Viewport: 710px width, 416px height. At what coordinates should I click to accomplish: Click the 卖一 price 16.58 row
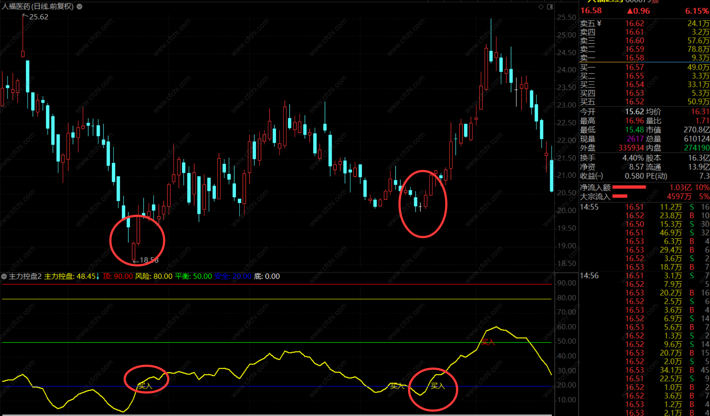[x=634, y=58]
